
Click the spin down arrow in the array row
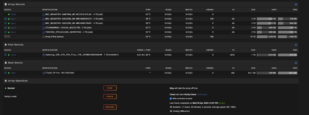click(x=6, y=37)
